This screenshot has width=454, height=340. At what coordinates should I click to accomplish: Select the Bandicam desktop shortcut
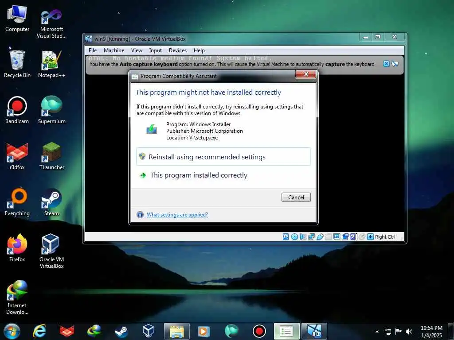tap(17, 110)
